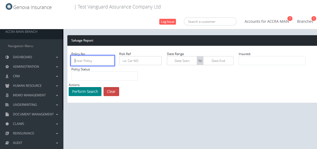Image resolution: width=317 pixels, height=149 pixels.
Task: Click the red Clear button
Action: point(111,92)
